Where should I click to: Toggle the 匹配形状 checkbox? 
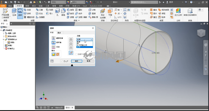point(76,54)
